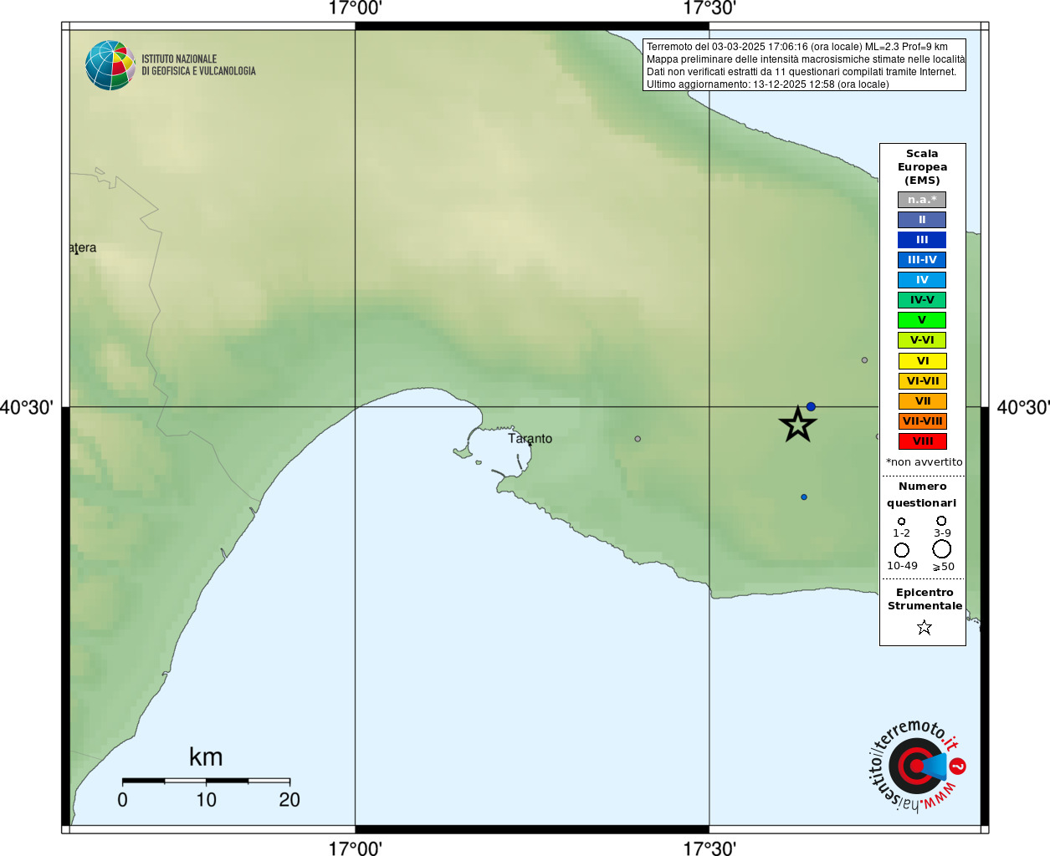Click the legend epicenter star symbol
This screenshot has width=1050, height=856.
tap(925, 627)
